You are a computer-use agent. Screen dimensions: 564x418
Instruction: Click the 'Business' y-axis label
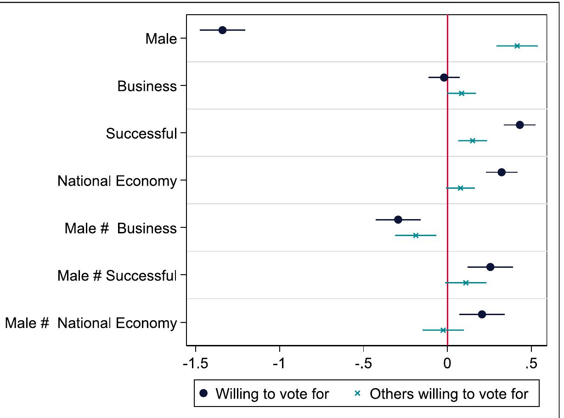(x=147, y=86)
